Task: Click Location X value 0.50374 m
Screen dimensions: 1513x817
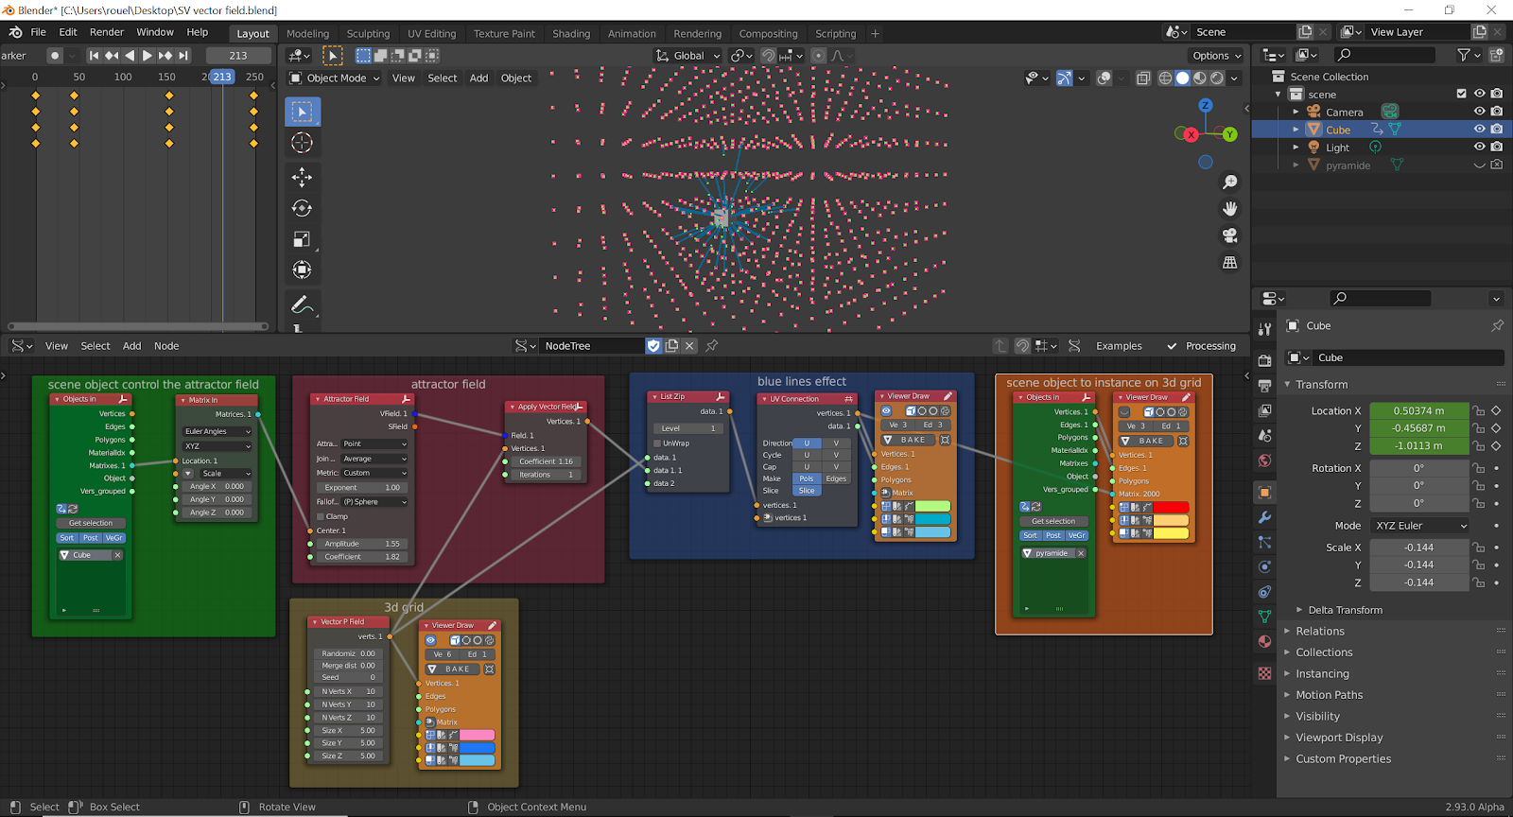Action: pos(1419,411)
